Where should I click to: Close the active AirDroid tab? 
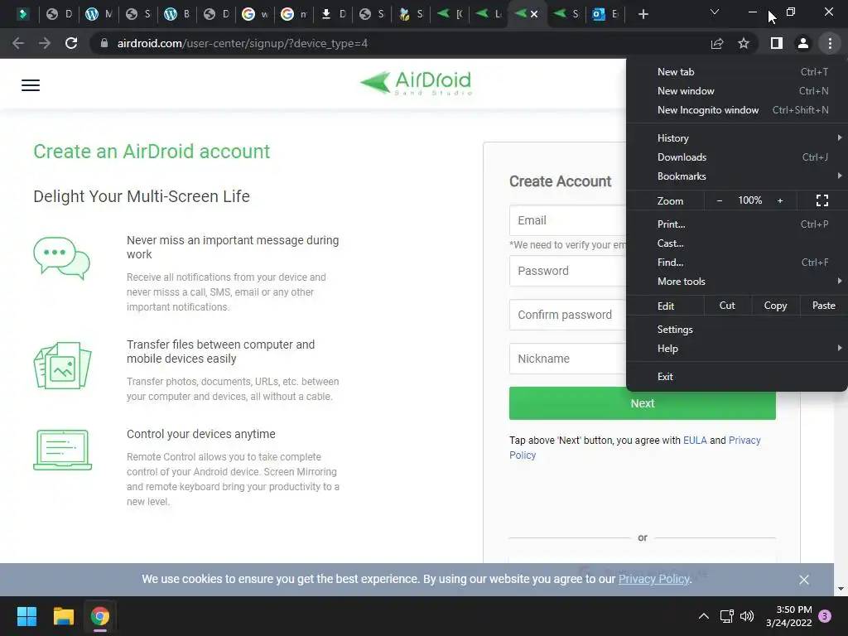534,14
